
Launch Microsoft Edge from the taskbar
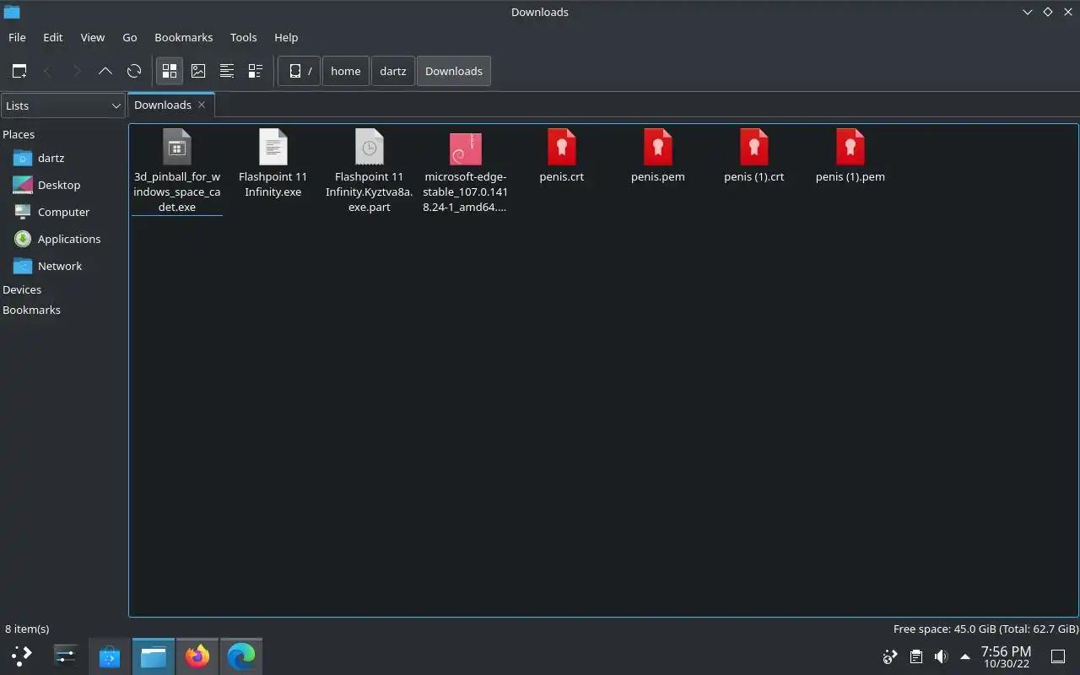coord(240,656)
